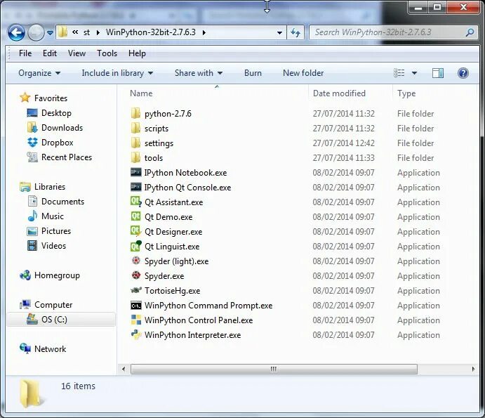Select the Qt Linguist.exe icon
485x418 pixels.
[x=135, y=246]
